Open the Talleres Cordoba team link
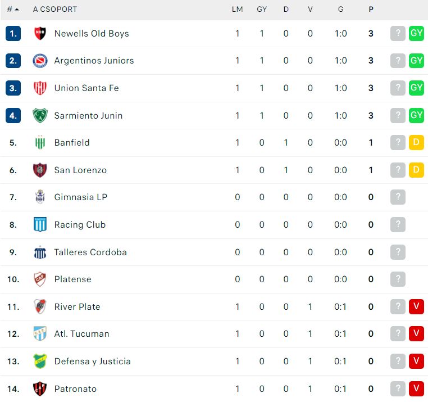The height and width of the screenshot is (402, 428). (90, 252)
